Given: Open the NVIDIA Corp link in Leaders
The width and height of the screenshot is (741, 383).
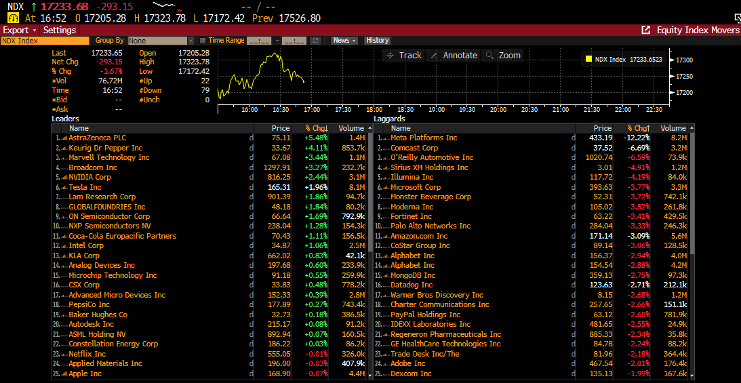Looking at the screenshot, I should click(89, 177).
